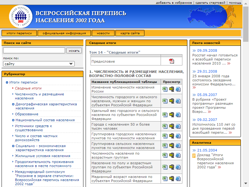Open the Предисловие PDF icon

171,61
